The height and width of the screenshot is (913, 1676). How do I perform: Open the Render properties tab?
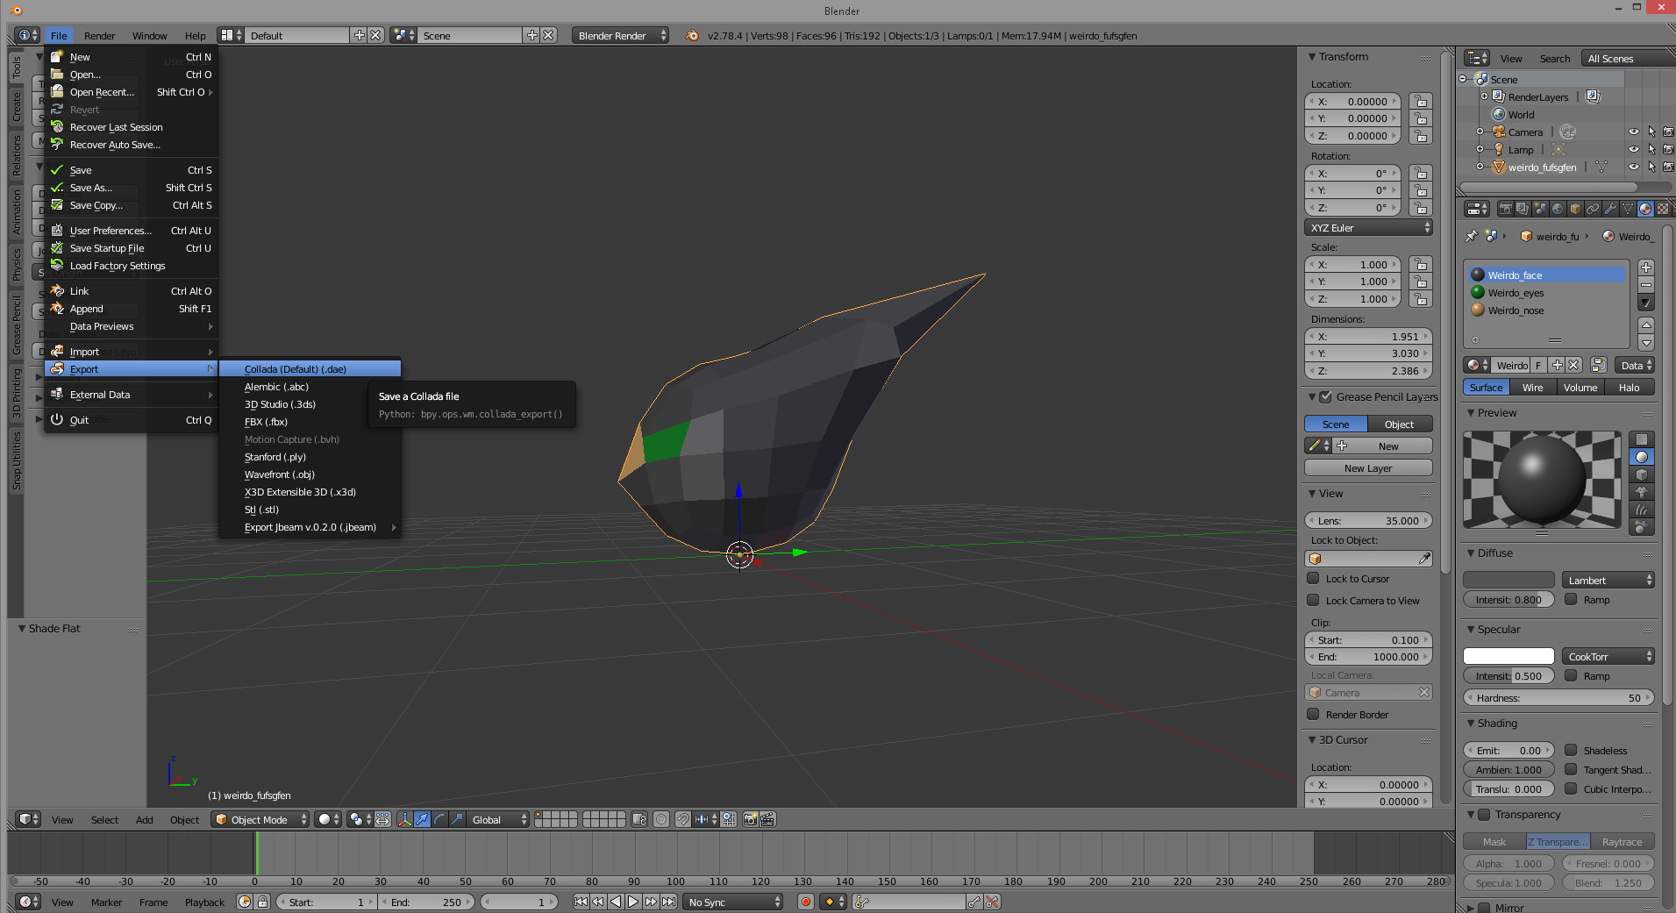1505,209
